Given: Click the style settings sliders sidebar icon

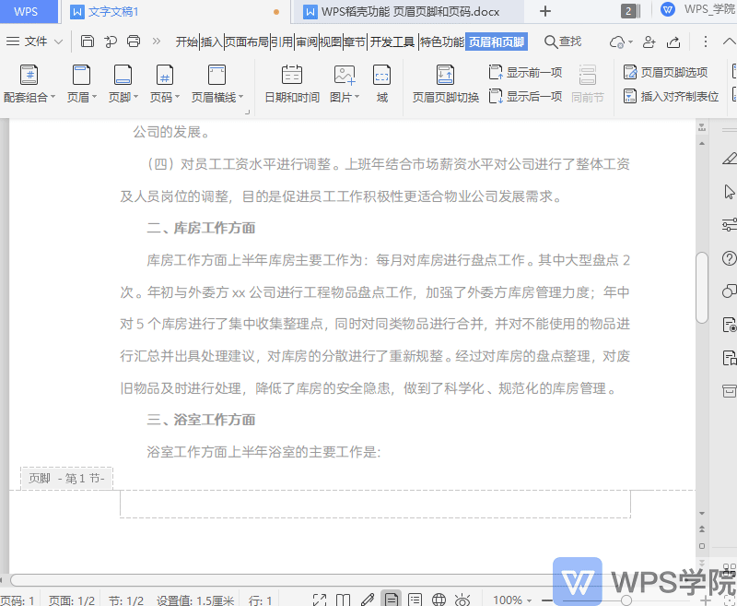Looking at the screenshot, I should [729, 225].
